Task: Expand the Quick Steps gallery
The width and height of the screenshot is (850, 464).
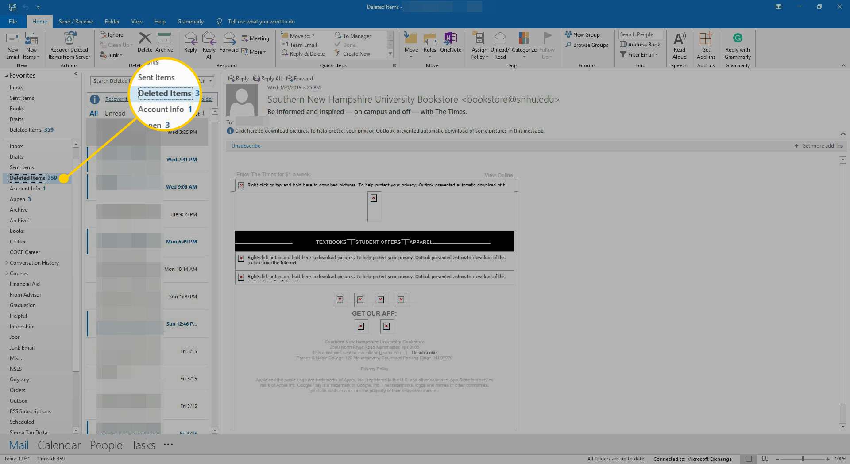Action: point(390,54)
